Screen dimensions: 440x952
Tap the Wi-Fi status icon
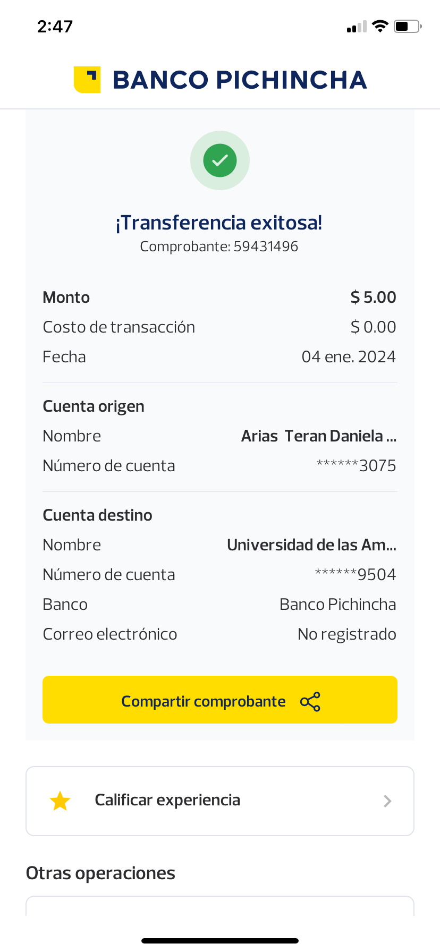pos(380,26)
